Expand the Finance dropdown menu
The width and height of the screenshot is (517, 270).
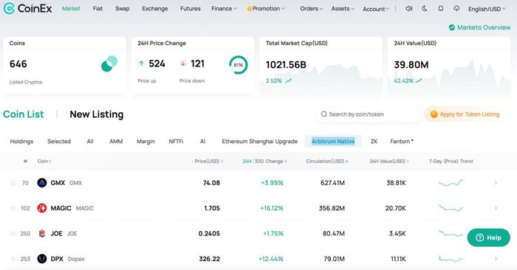[225, 9]
